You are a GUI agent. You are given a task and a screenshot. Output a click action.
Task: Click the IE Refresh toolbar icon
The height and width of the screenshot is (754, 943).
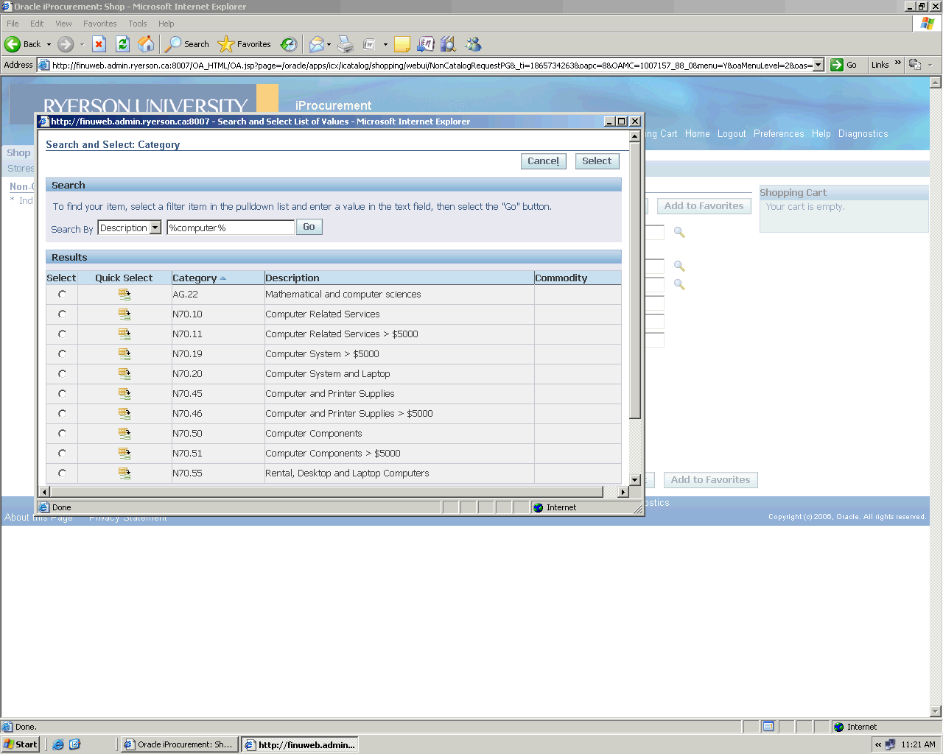tap(123, 44)
